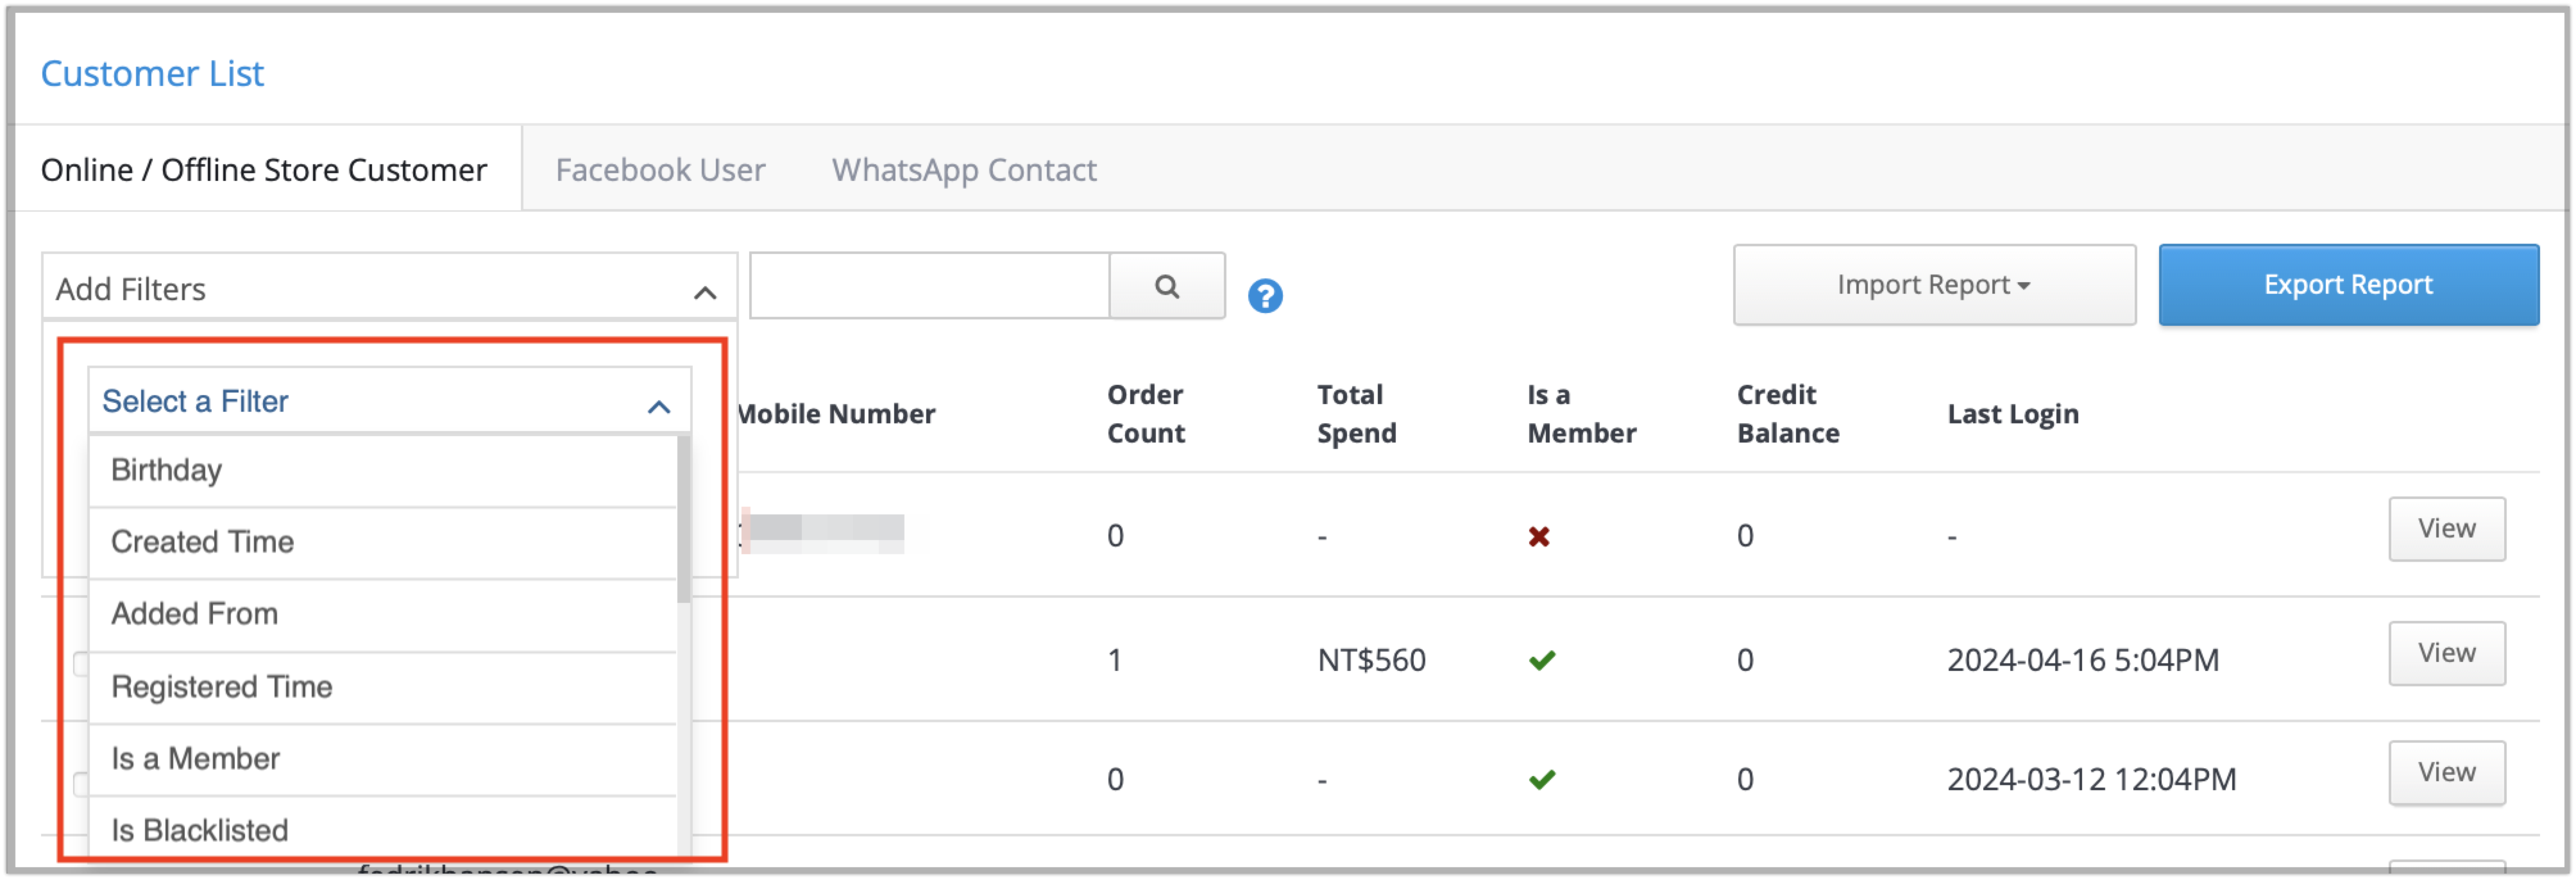Image resolution: width=2576 pixels, height=880 pixels.
Task: Switch to Online / Offline Store Customer tab
Action: [264, 170]
